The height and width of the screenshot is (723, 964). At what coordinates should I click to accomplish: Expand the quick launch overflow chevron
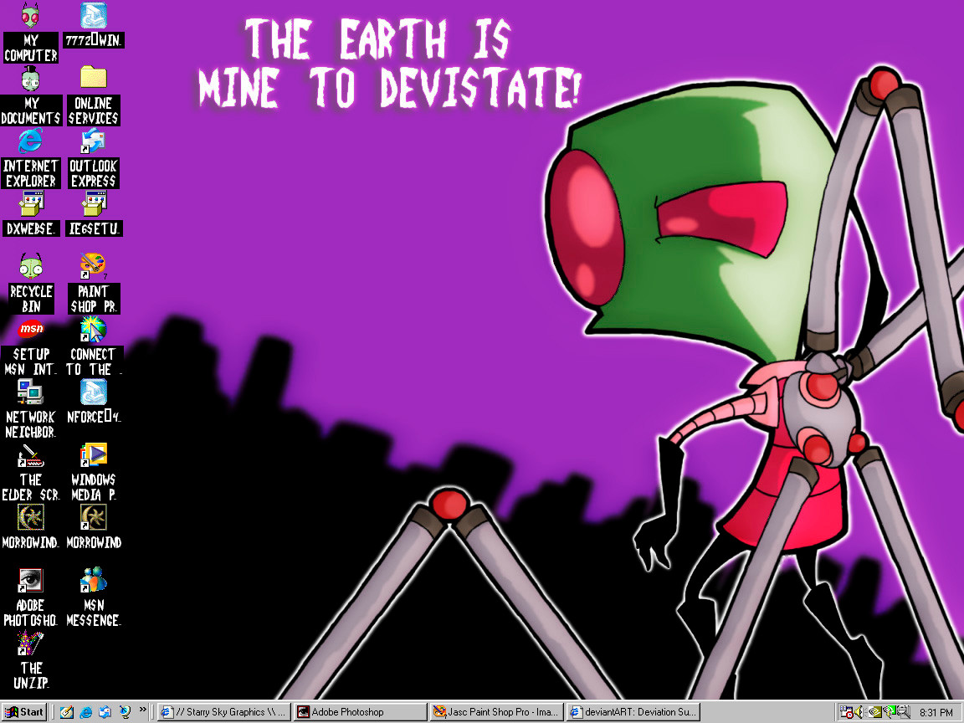(142, 710)
